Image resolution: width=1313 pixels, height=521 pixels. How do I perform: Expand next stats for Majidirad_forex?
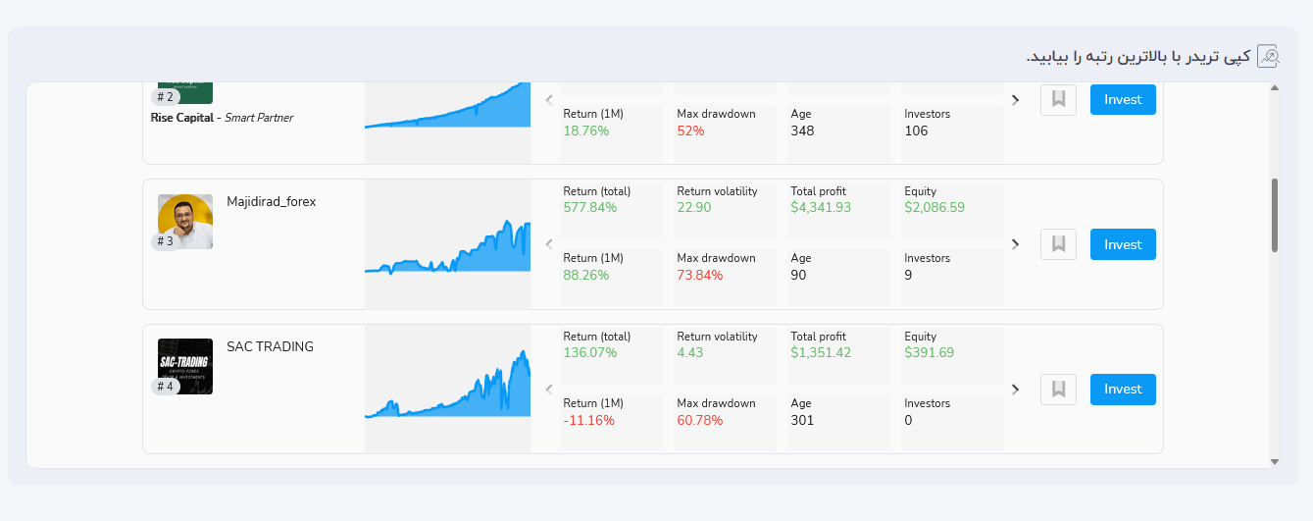tap(1015, 244)
